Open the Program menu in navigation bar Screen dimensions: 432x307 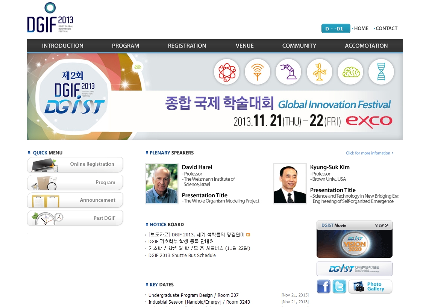pos(126,46)
